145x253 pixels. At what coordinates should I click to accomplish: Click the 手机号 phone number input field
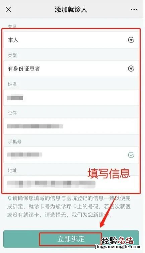pyautogui.click(x=71, y=155)
